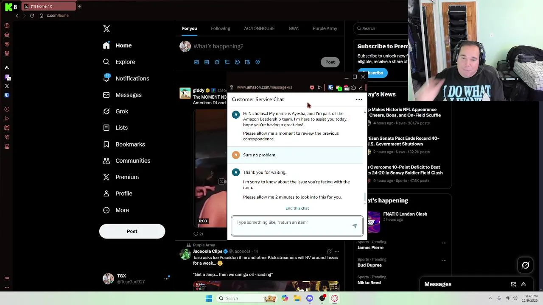Screen dimensions: 543x305
Task: Open Bookmarks in the X sidebar
Action: pyautogui.click(x=124, y=144)
